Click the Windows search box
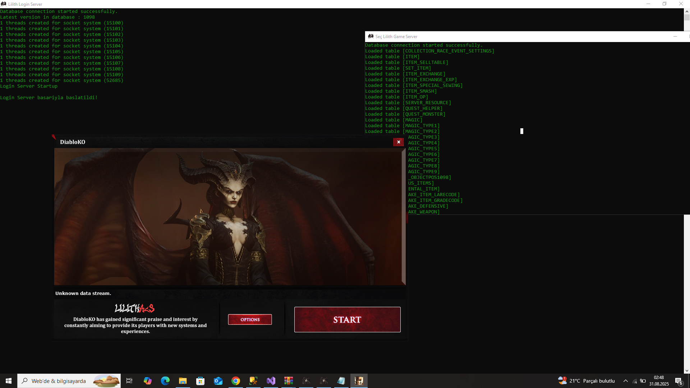This screenshot has width=690, height=388. click(69, 381)
